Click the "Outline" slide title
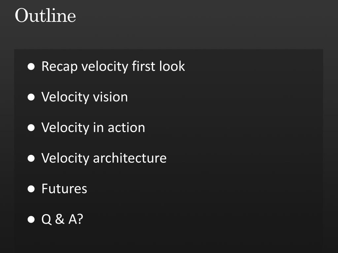The height and width of the screenshot is (253, 338). click(45, 15)
